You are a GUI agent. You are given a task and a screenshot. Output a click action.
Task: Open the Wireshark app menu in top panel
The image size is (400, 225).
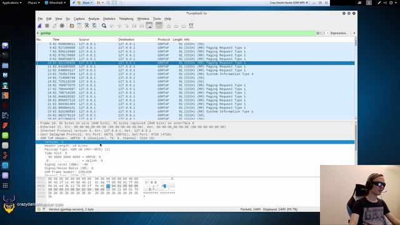(x=56, y=2)
